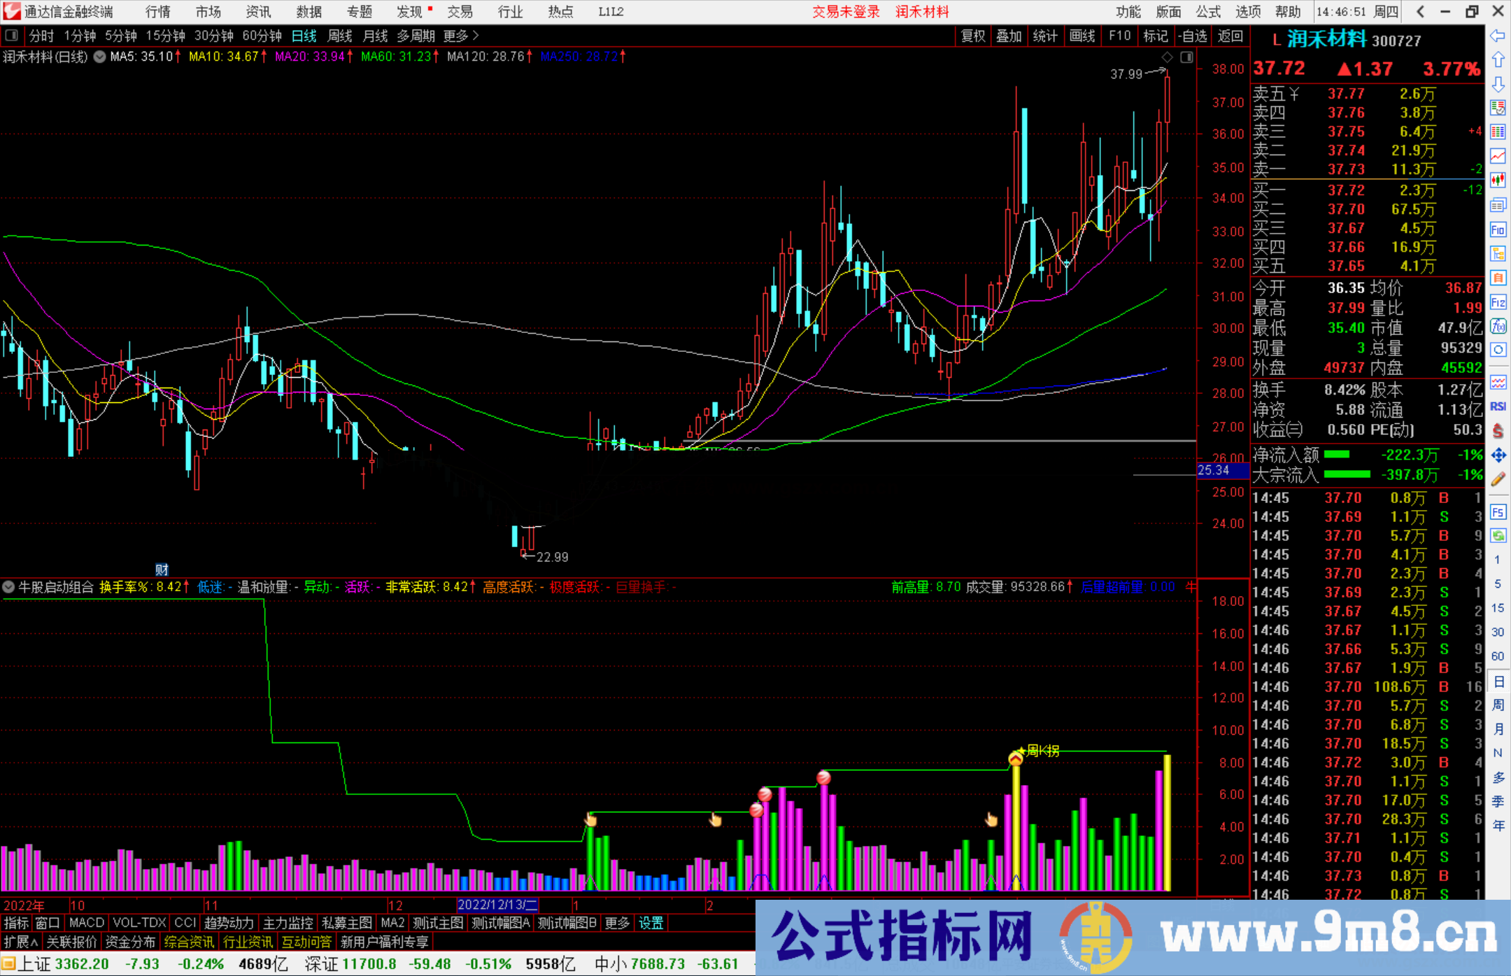Open the 更多 periods dropdown in period bar
Screen dimensions: 1511x976
pos(455,36)
